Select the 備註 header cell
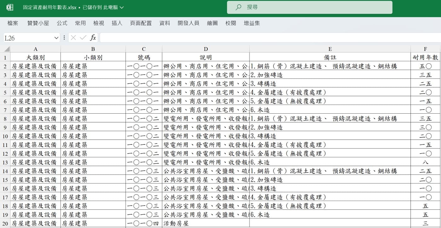The height and width of the screenshot is (228, 441). point(330,57)
